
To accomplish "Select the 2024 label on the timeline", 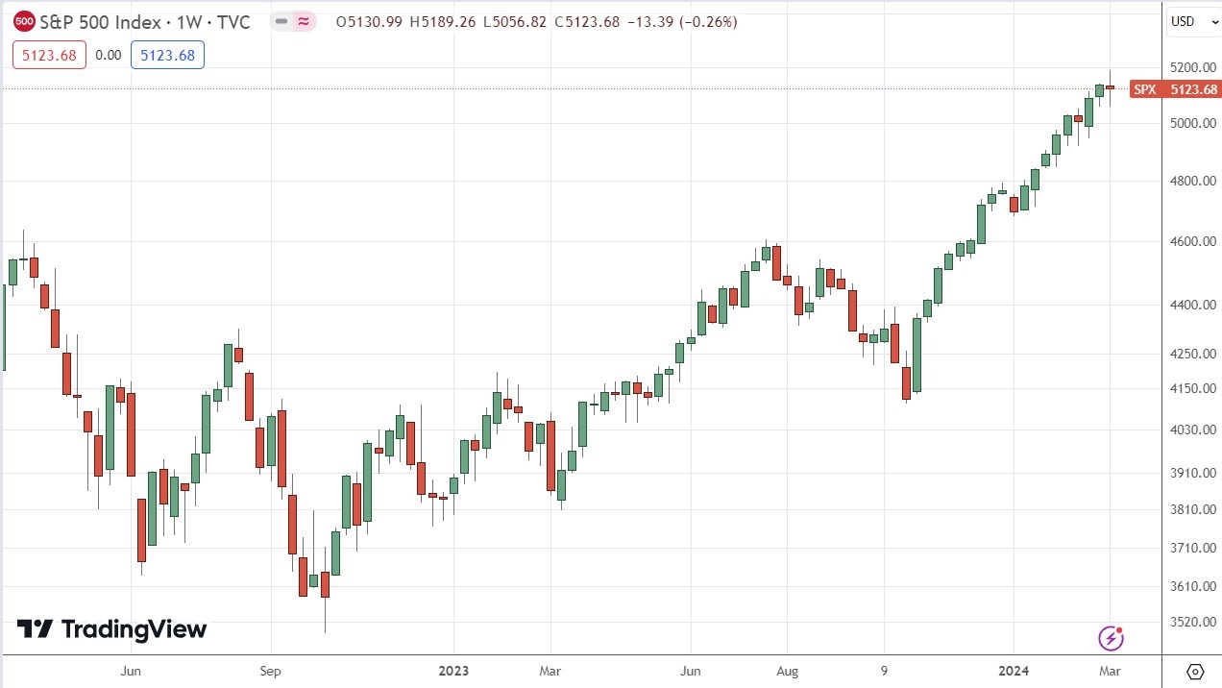I will [1015, 671].
